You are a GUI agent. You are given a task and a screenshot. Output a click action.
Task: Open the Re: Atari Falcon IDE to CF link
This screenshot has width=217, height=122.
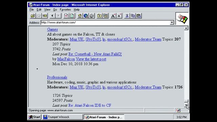90,105
